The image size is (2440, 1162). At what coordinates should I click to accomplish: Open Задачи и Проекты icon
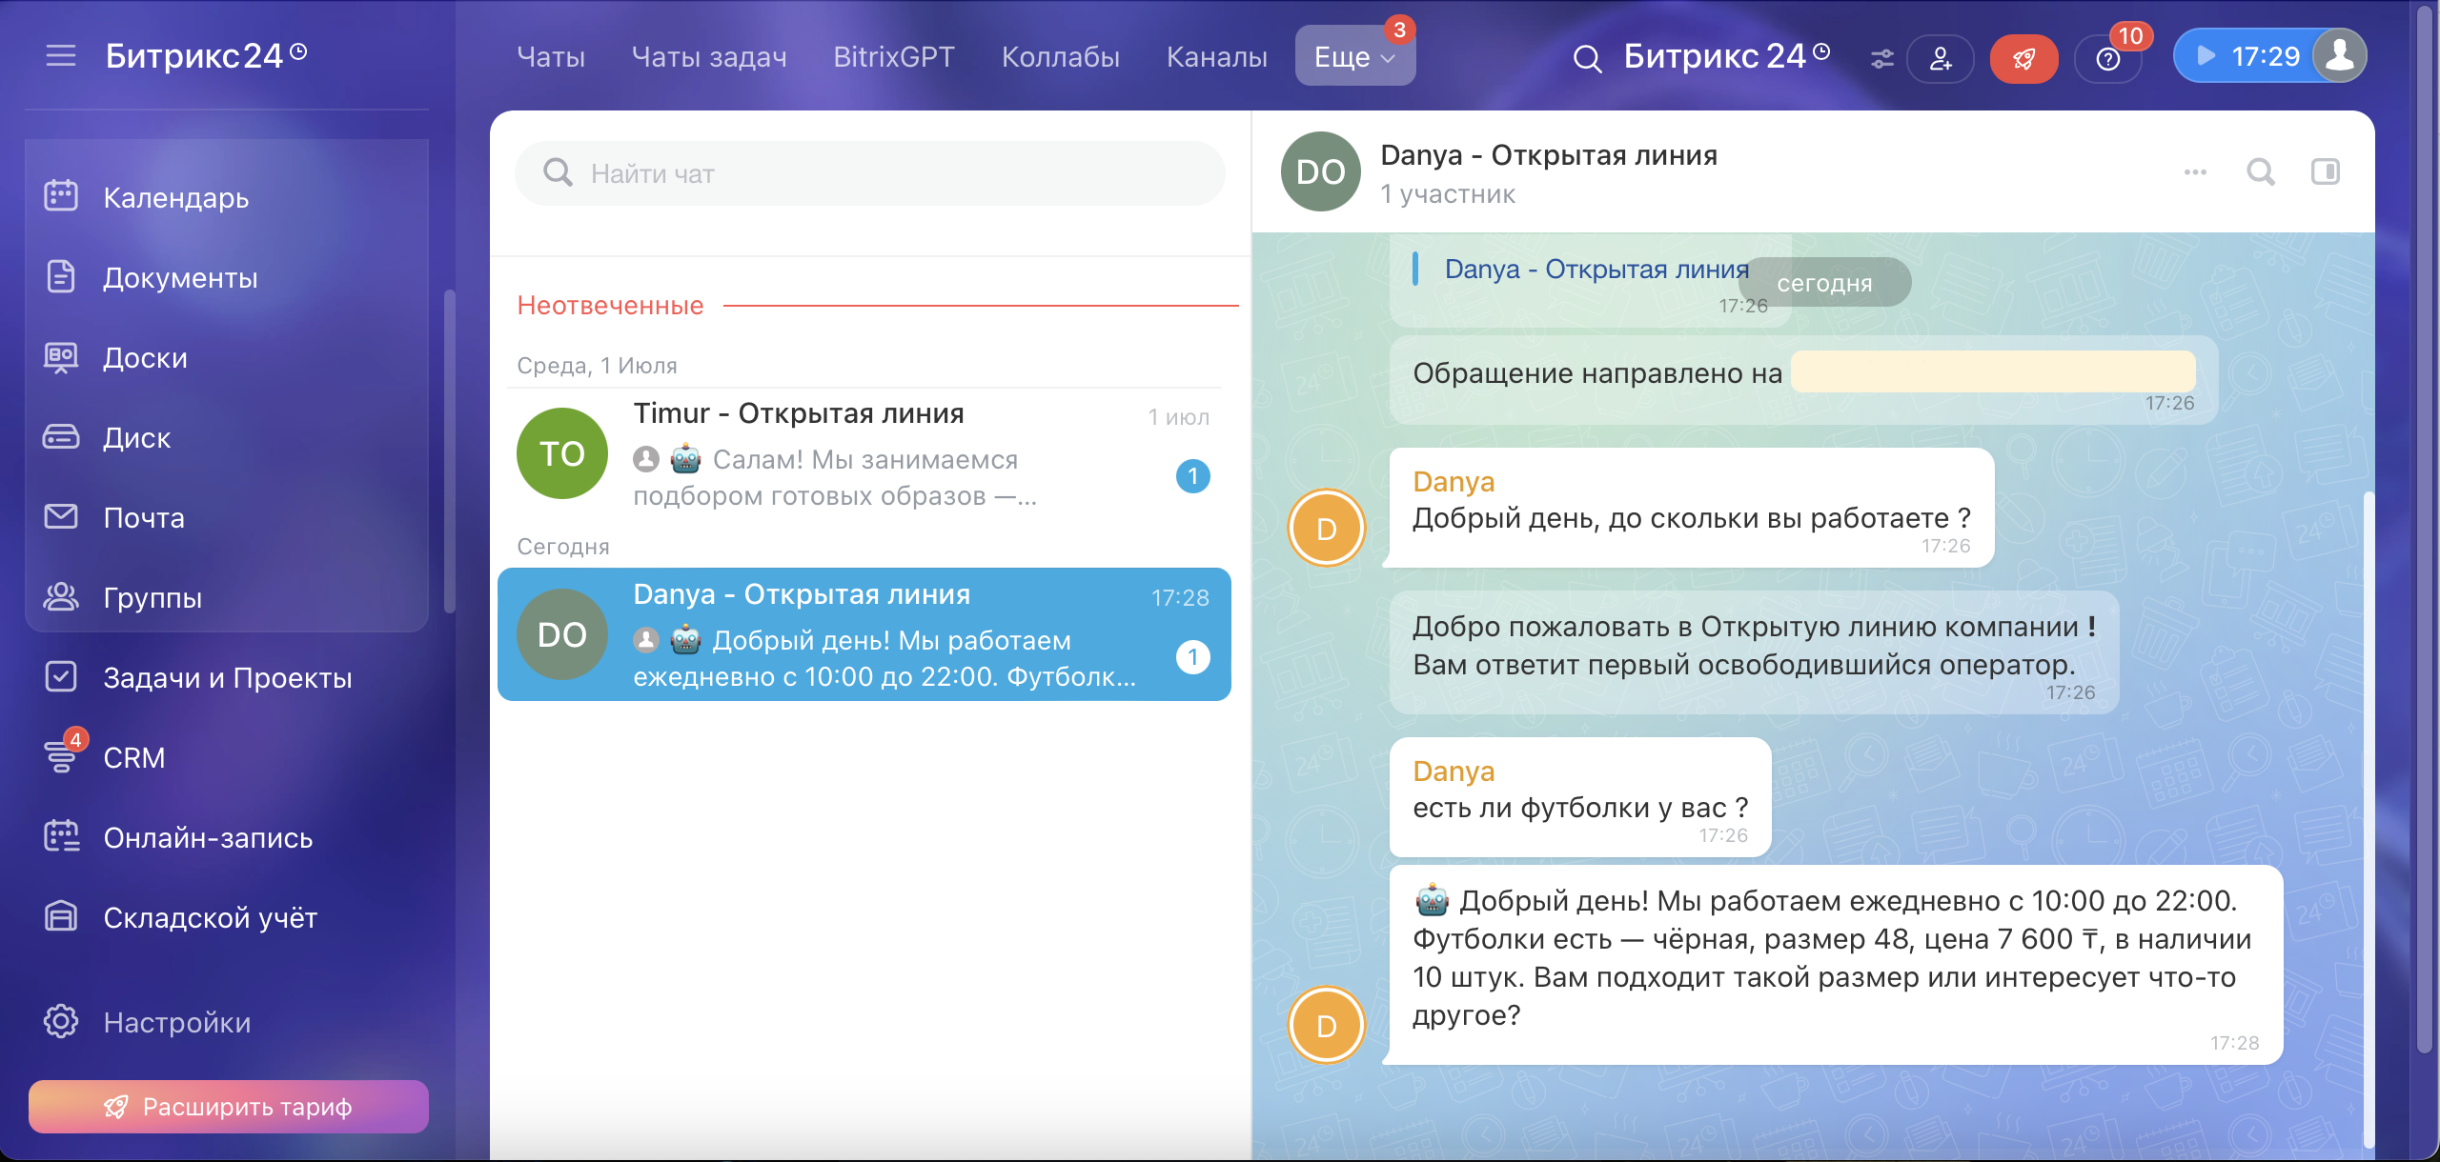pyautogui.click(x=61, y=677)
